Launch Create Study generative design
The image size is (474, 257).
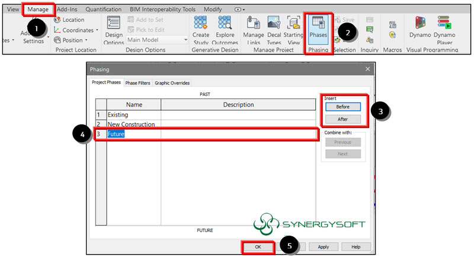point(201,31)
